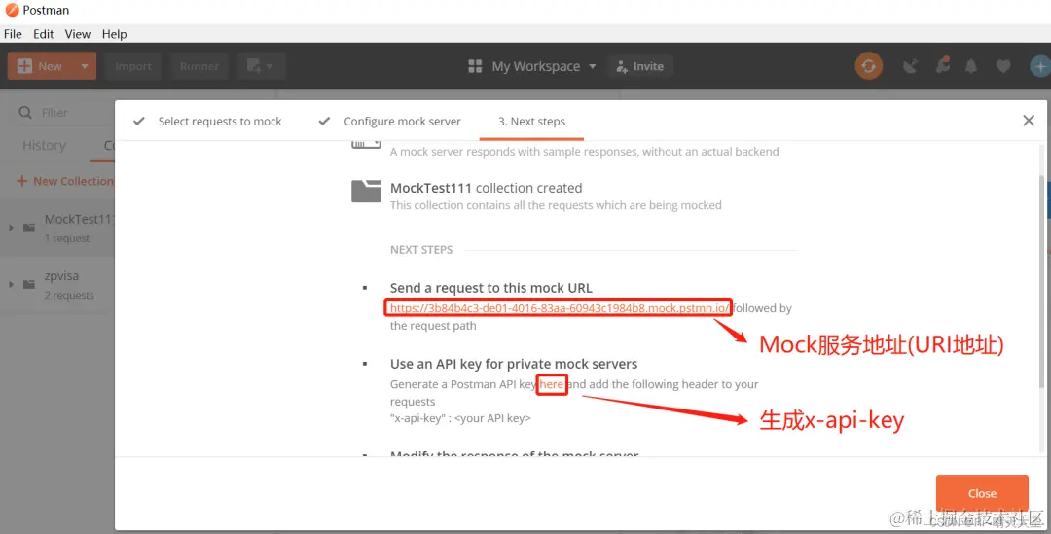Select the 3. Next steps tab
The image size is (1051, 534).
(x=531, y=122)
